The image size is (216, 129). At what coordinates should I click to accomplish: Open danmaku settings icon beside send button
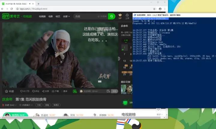pyautogui.click(x=108, y=91)
